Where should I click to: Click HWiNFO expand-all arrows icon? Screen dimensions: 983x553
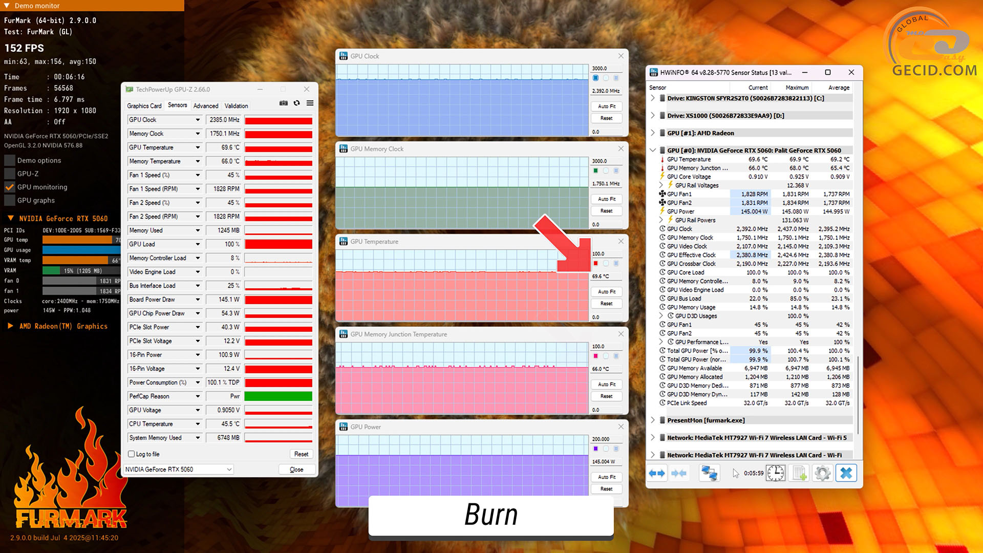click(x=657, y=473)
